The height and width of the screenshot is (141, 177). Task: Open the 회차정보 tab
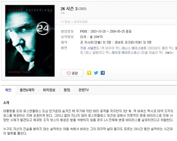[49, 90]
